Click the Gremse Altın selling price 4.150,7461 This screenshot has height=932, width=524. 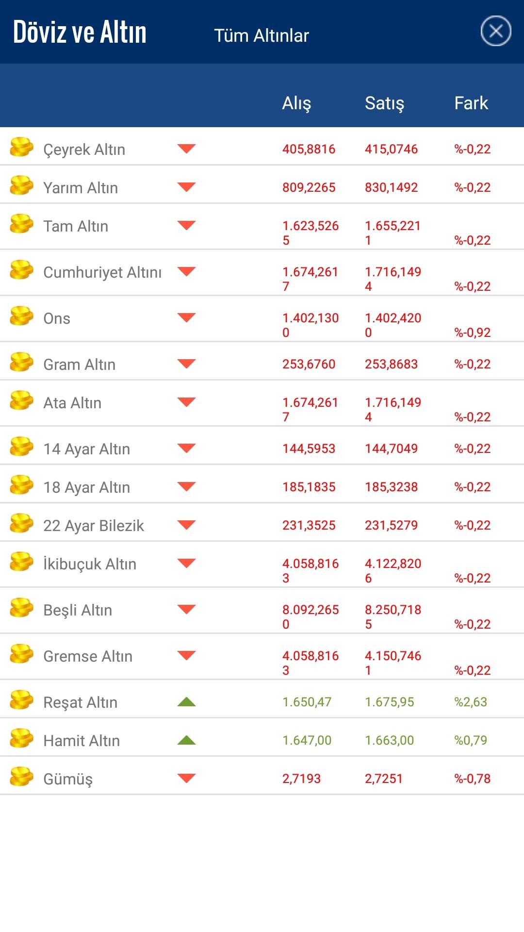point(393,663)
